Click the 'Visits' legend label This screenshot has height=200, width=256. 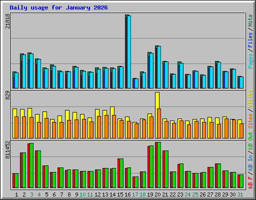(250, 98)
